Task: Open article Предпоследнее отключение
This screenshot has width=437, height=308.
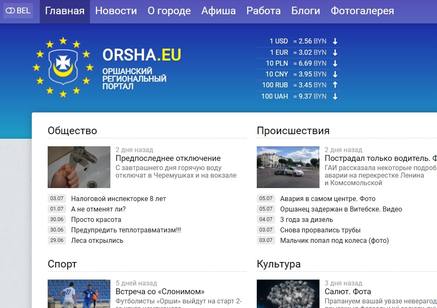Action: pyautogui.click(x=168, y=158)
